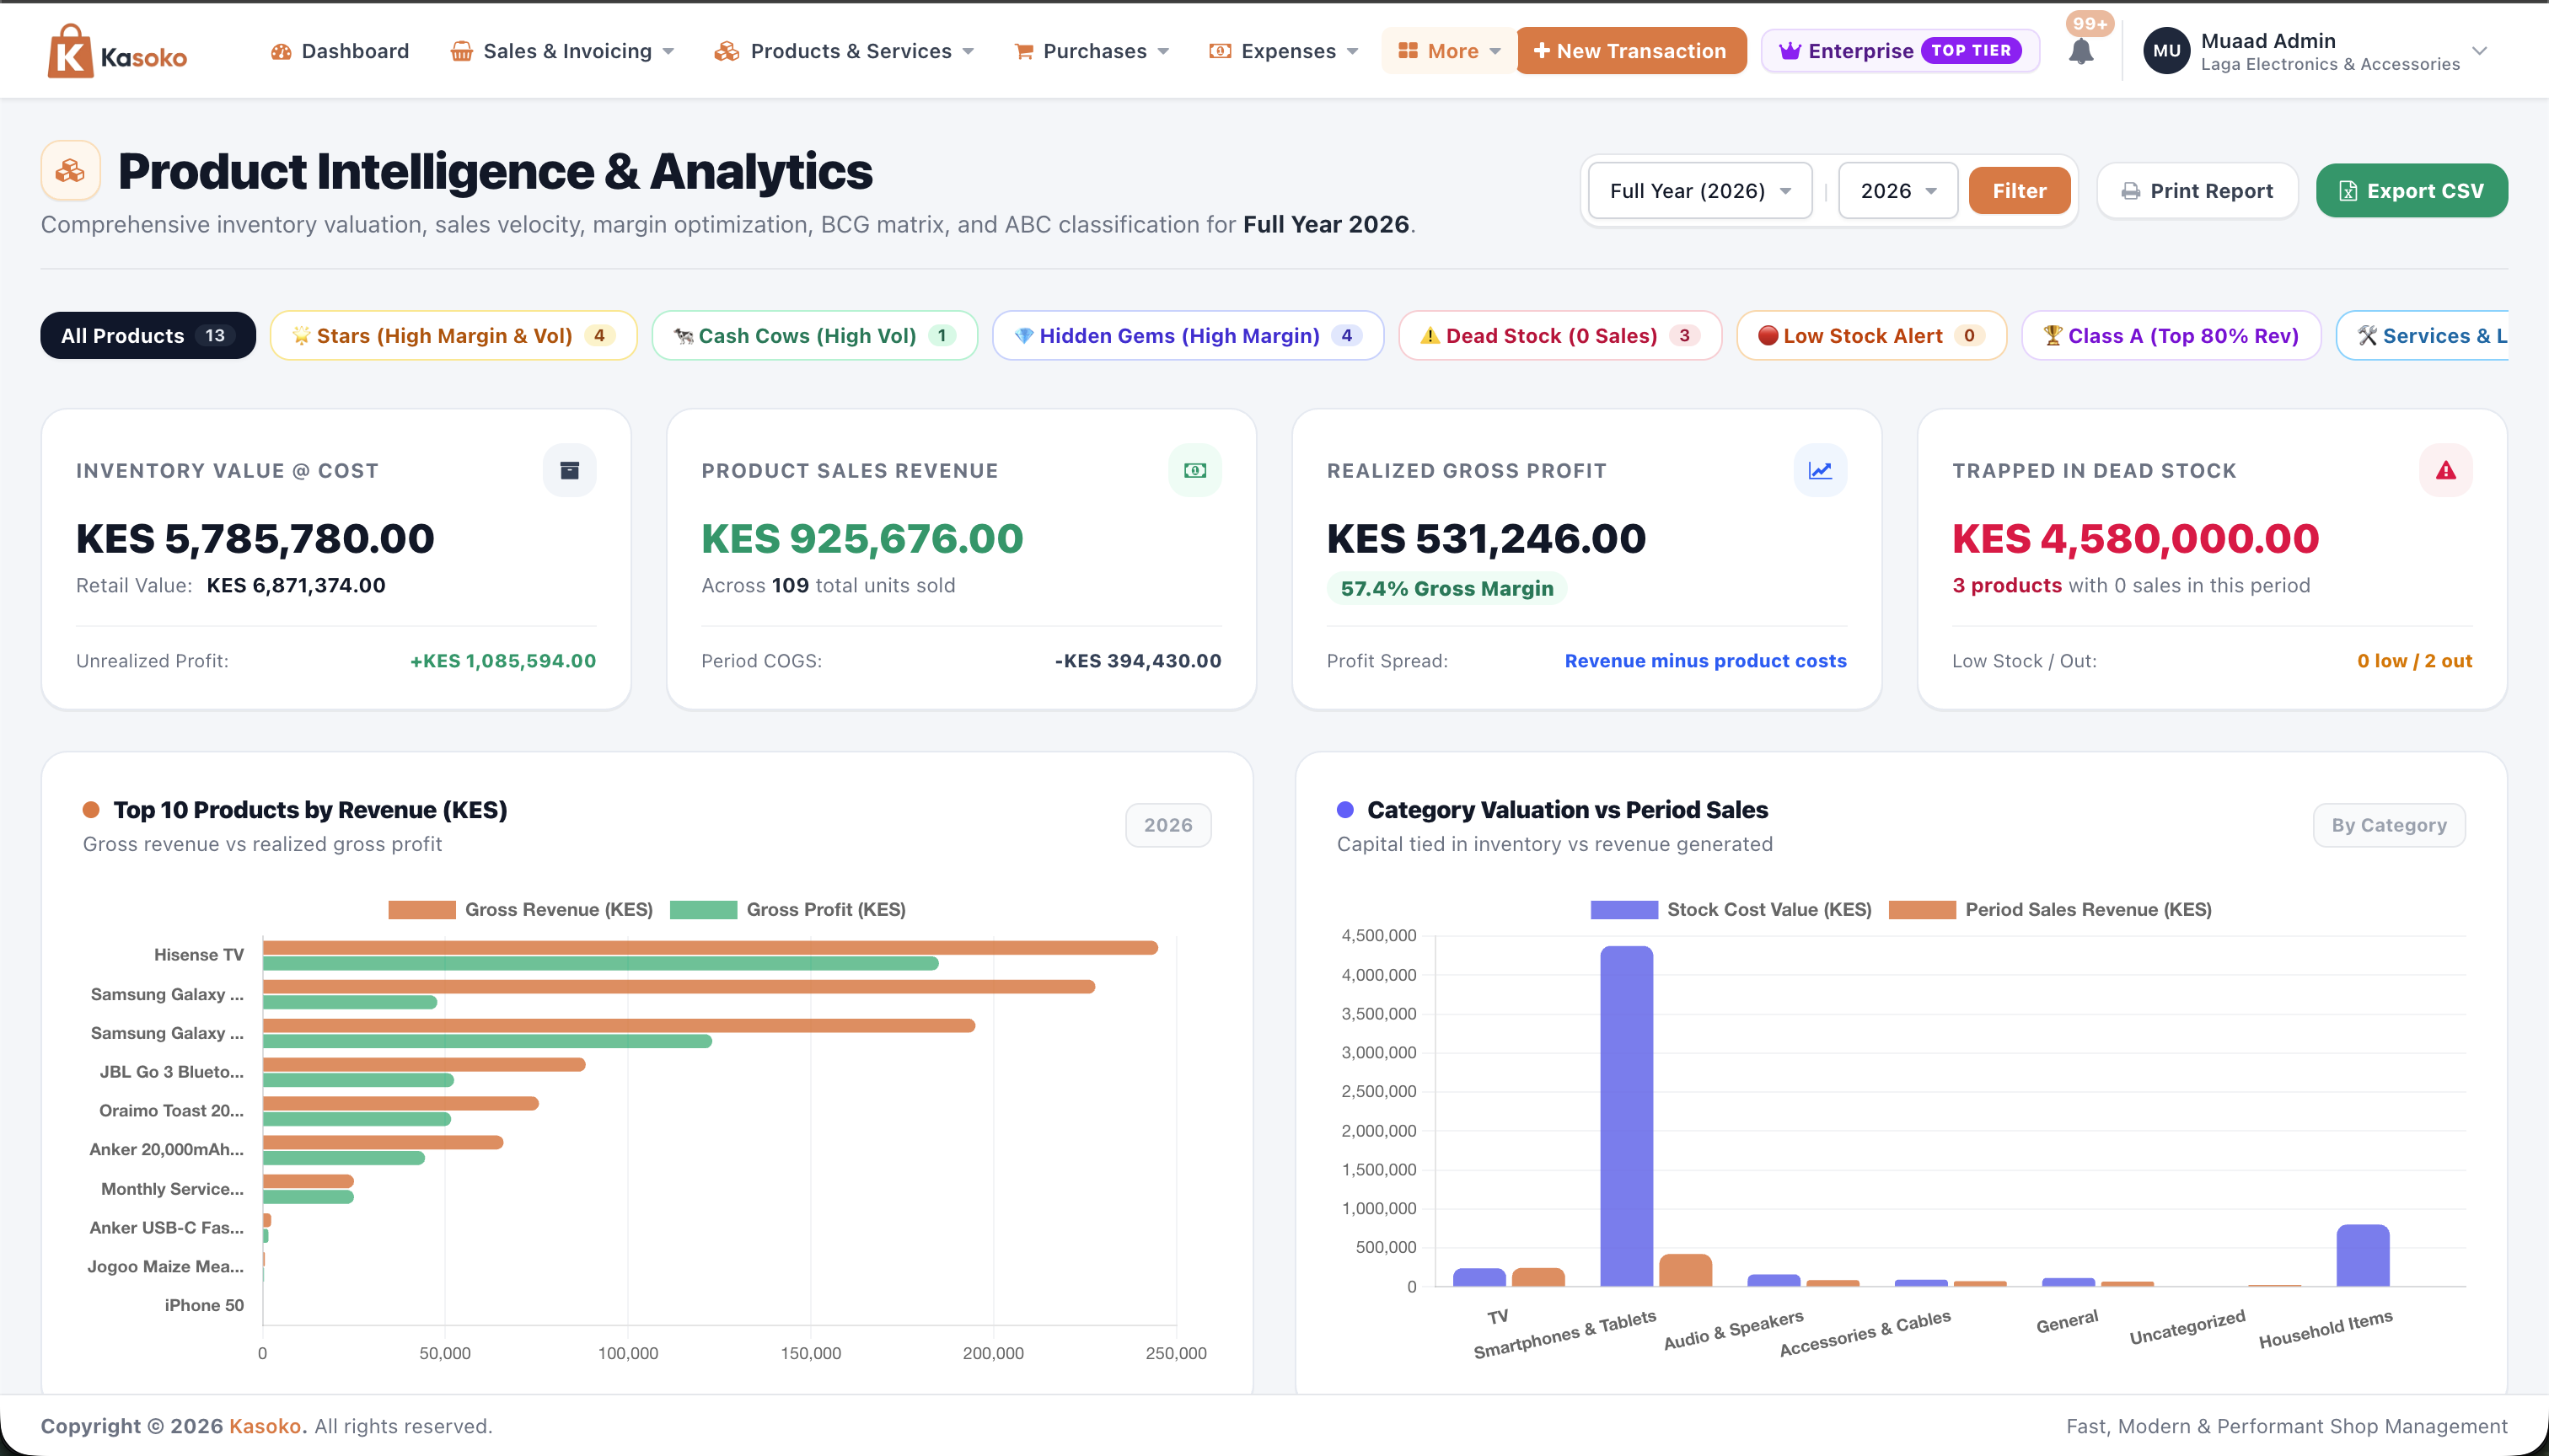
Task: Toggle Period Sales Revenue (KES) legend item
Action: (x=2050, y=909)
